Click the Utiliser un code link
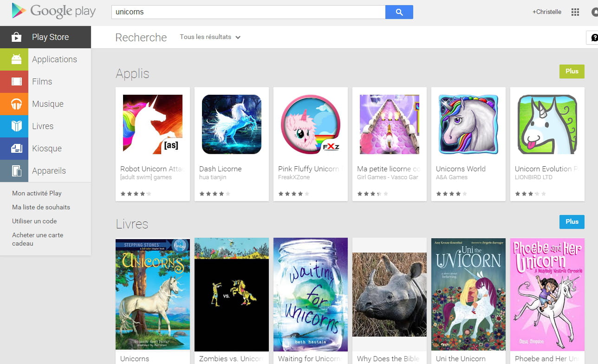This screenshot has width=598, height=364. point(34,221)
